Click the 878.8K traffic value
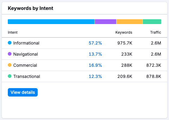This screenshot has width=169, height=120. pyautogui.click(x=154, y=76)
